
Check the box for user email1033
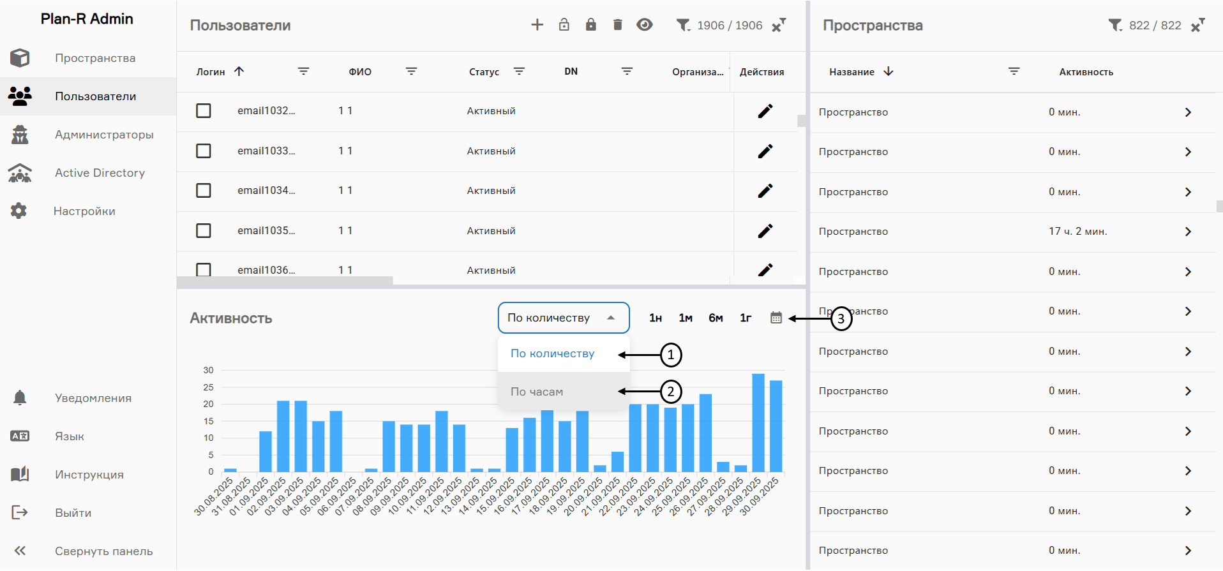[204, 151]
